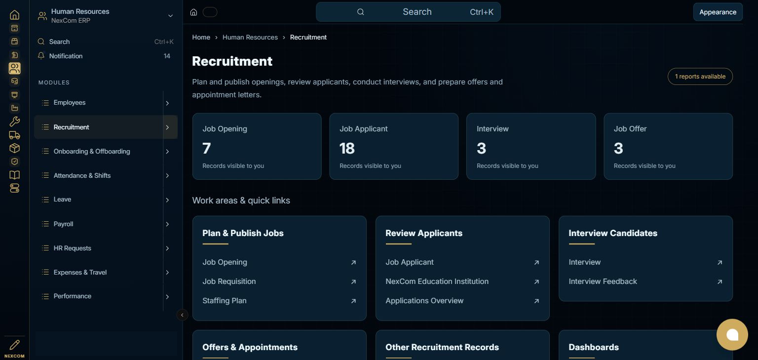Click the bell Notification icon
Viewport: 758px width, 360px height.
[41, 56]
